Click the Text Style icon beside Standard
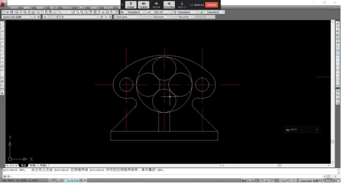 [x=122, y=12]
